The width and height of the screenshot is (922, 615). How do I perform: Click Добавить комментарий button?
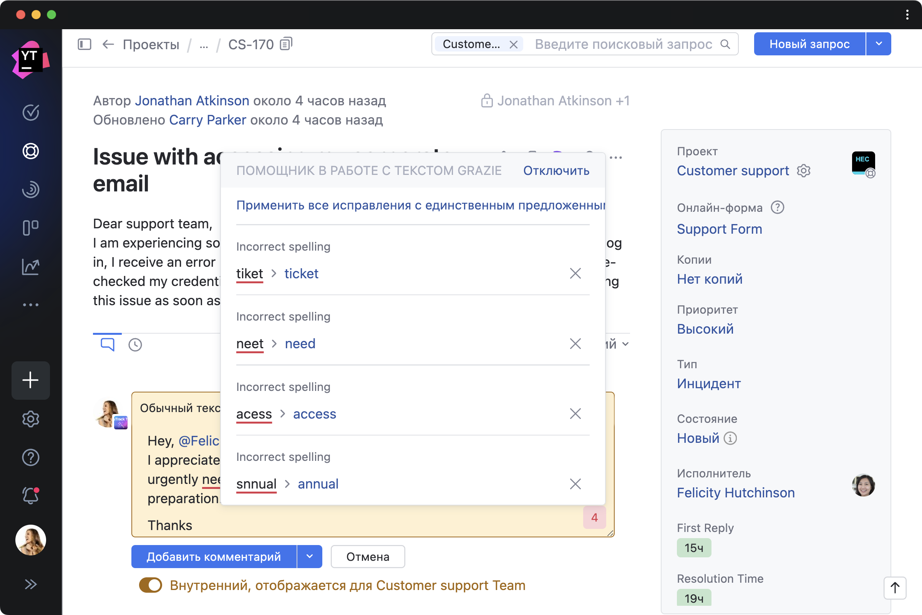pos(214,556)
